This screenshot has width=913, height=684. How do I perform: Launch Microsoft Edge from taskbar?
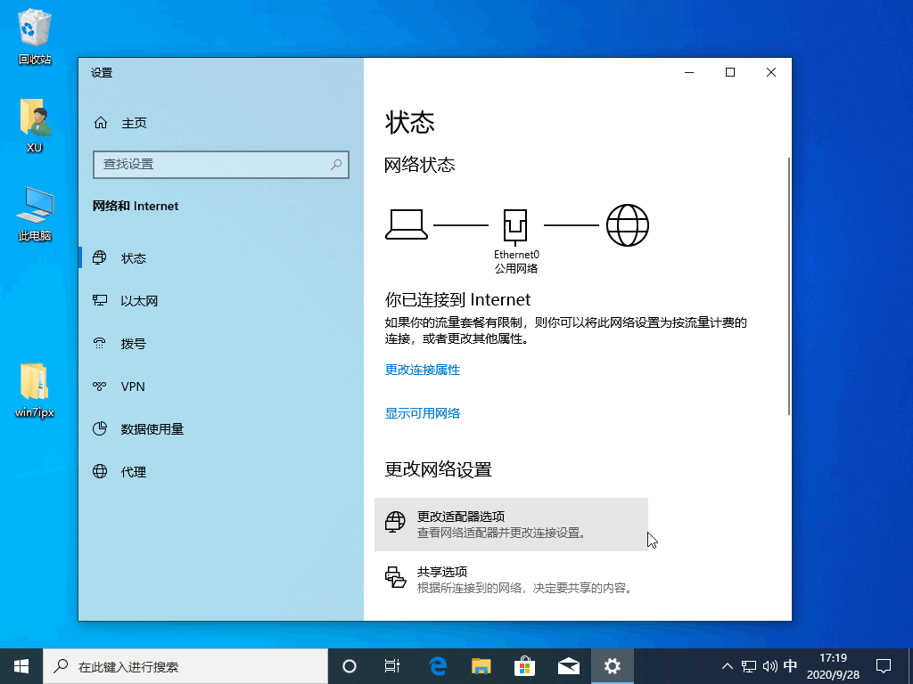coord(437,666)
